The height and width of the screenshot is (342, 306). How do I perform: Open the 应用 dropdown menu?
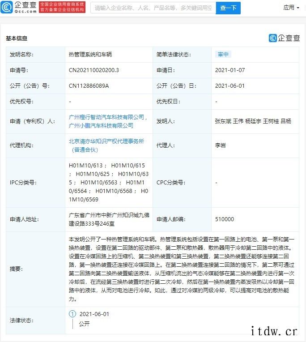point(291,8)
